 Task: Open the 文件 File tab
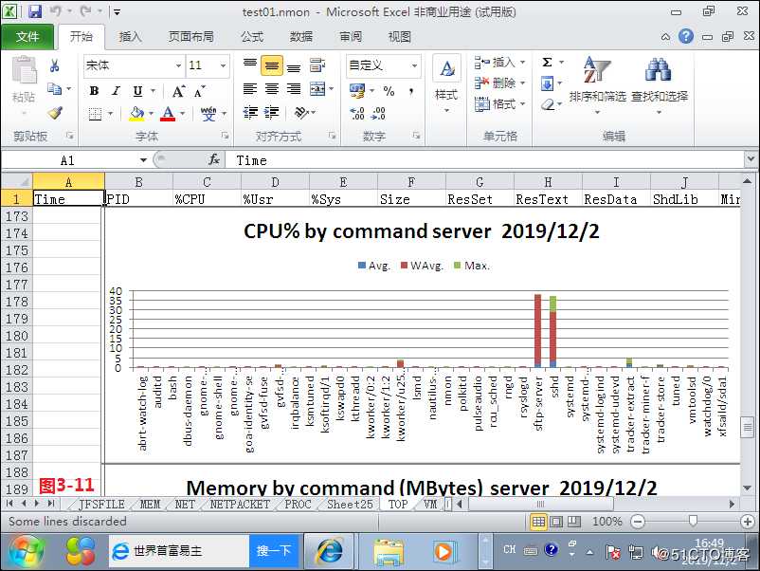[x=27, y=37]
